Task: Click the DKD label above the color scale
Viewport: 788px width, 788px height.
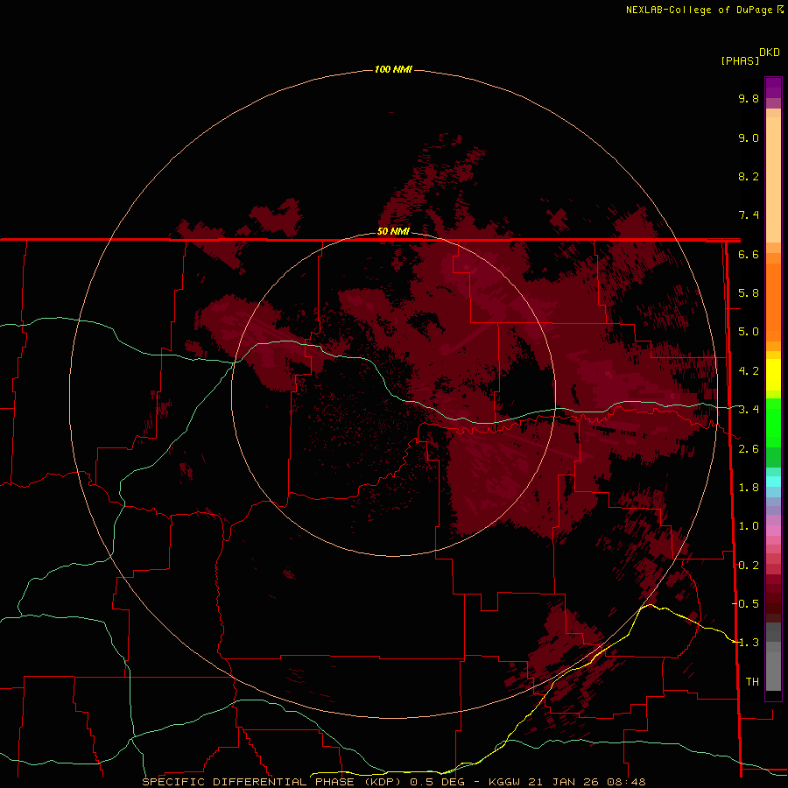Action: click(770, 53)
